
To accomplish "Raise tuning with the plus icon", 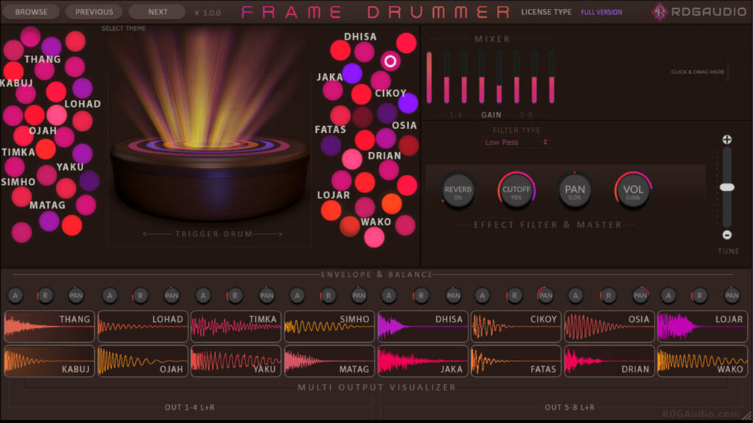I will 727,140.
